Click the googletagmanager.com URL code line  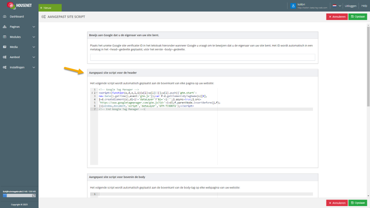click(x=159, y=103)
